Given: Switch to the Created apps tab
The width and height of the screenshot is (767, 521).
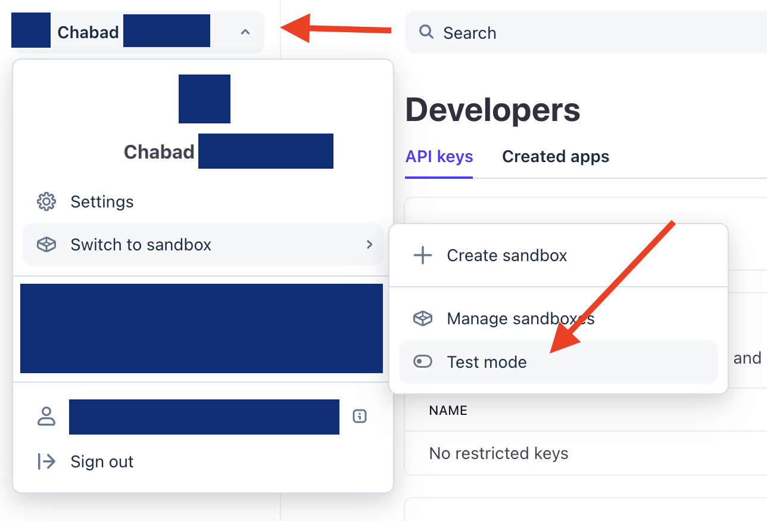Looking at the screenshot, I should coord(556,157).
